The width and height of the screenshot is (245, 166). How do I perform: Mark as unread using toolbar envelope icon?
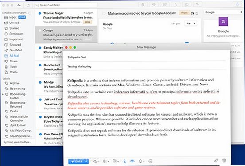pyautogui.click(x=164, y=4)
